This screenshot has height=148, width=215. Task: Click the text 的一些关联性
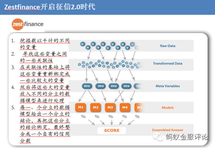point(36,60)
